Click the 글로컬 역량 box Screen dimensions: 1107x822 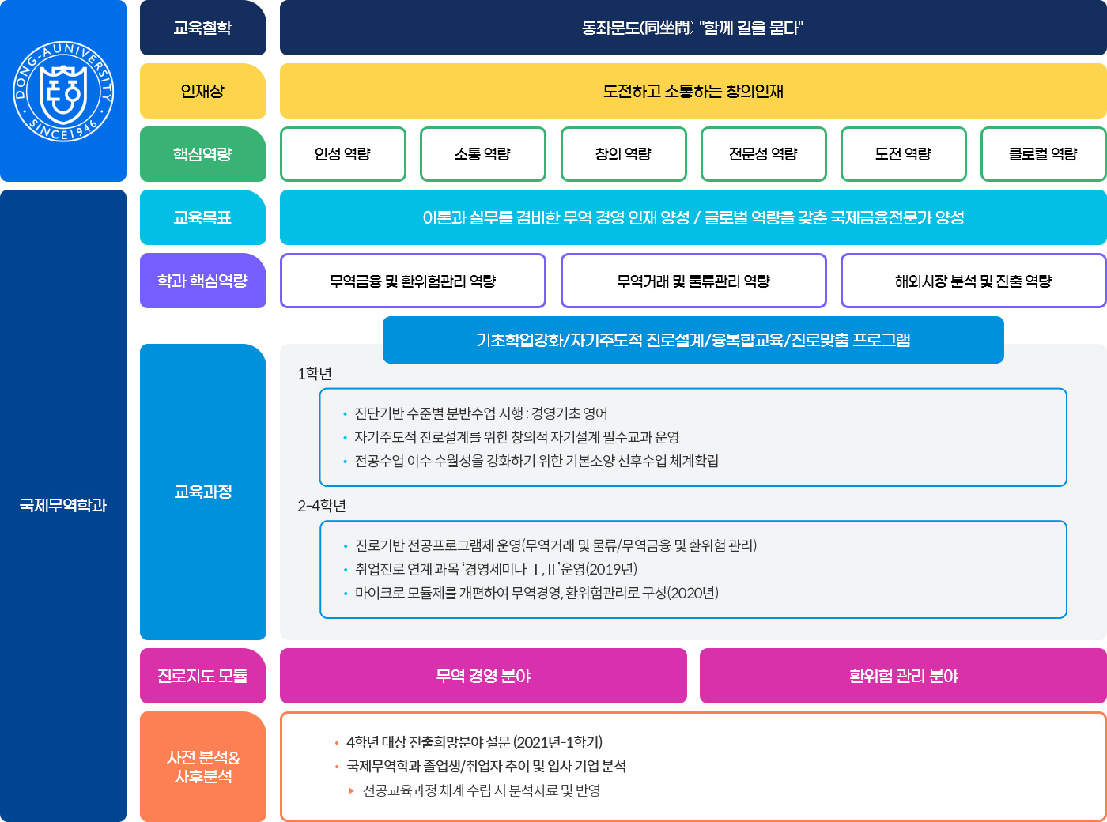[1043, 154]
